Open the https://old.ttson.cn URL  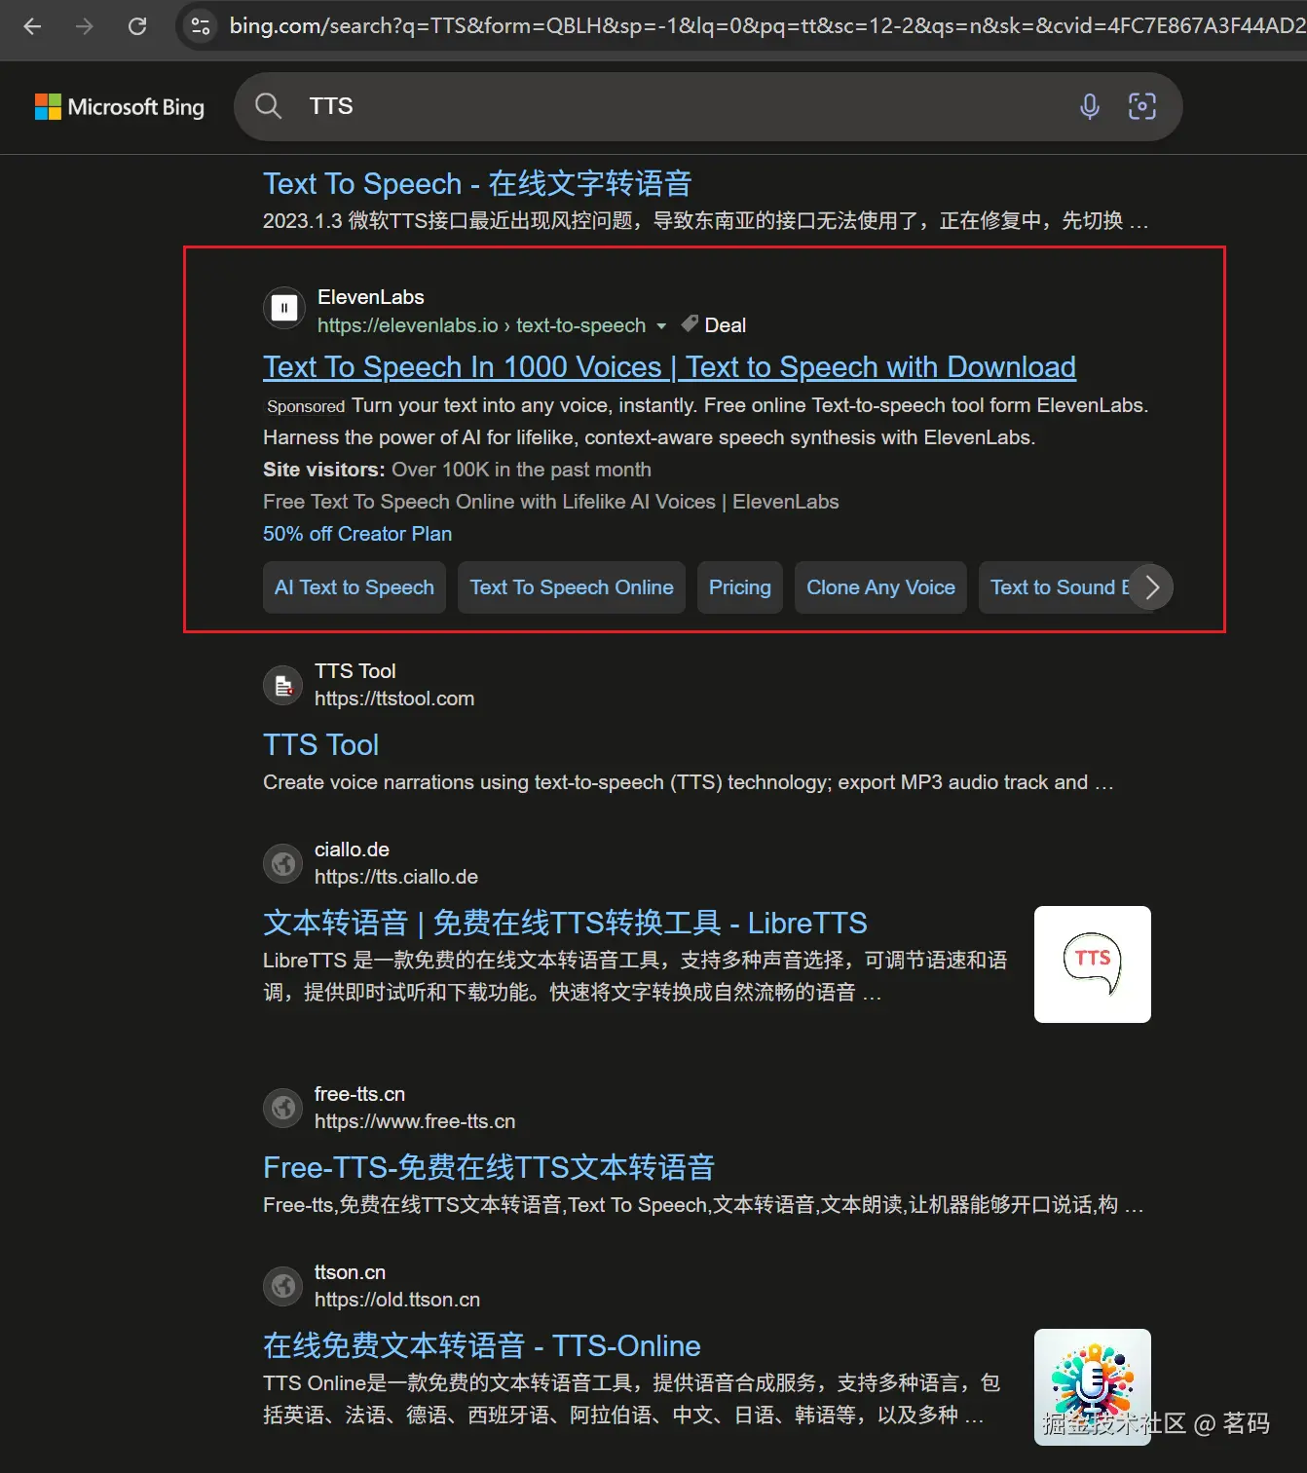pos(397,1300)
